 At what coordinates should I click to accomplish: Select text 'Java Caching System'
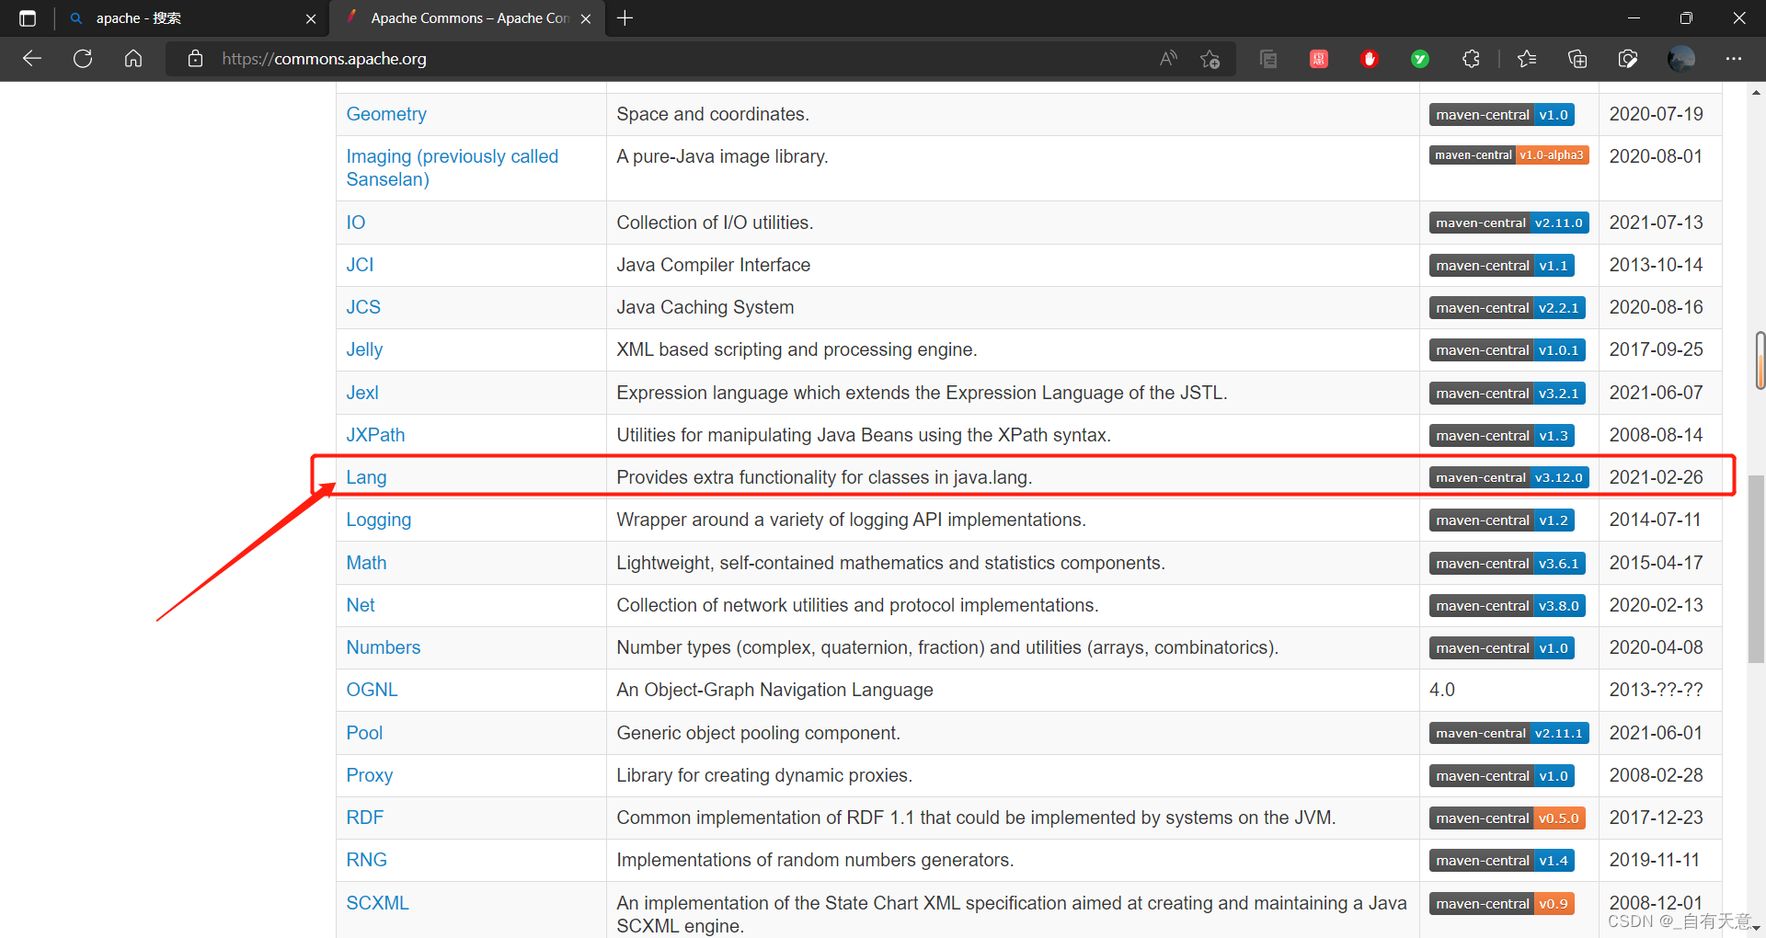click(x=705, y=307)
